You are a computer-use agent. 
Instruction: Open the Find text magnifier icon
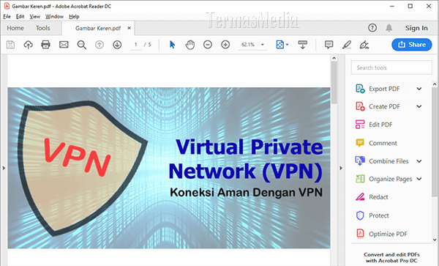(x=81, y=45)
